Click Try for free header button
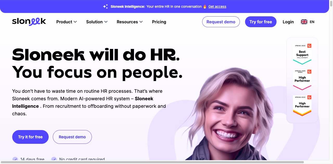The image size is (333, 164). tap(261, 22)
